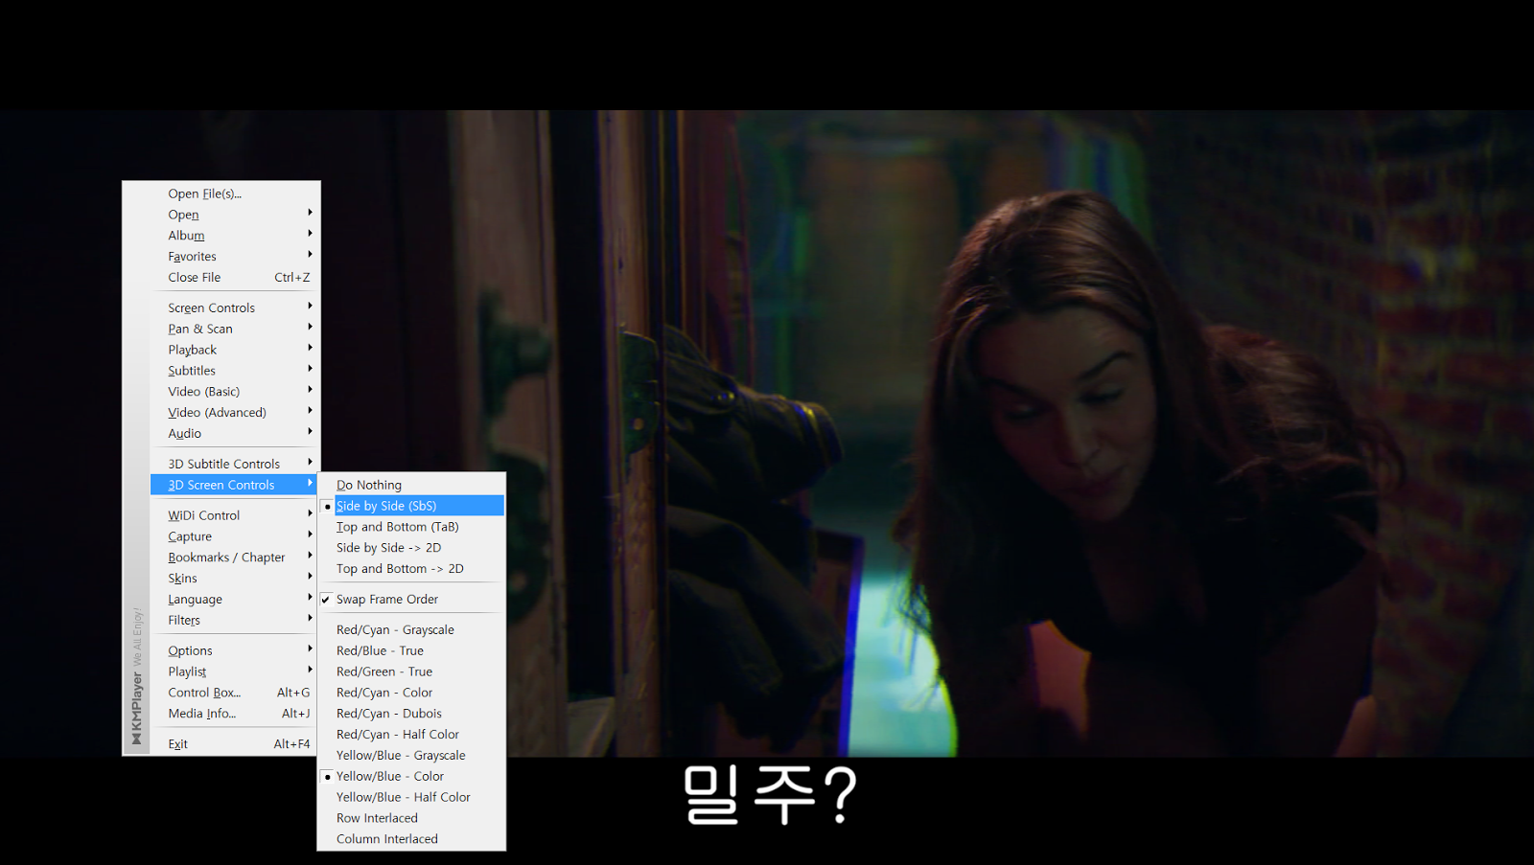Select the Do Nothing 3D mode
The width and height of the screenshot is (1534, 865).
point(411,485)
